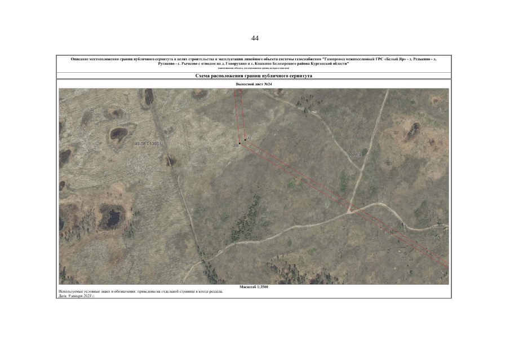The height and width of the screenshot is (361, 510).
Task: Click the parcel label right of the servitude corridor
Action: (x=354, y=153)
